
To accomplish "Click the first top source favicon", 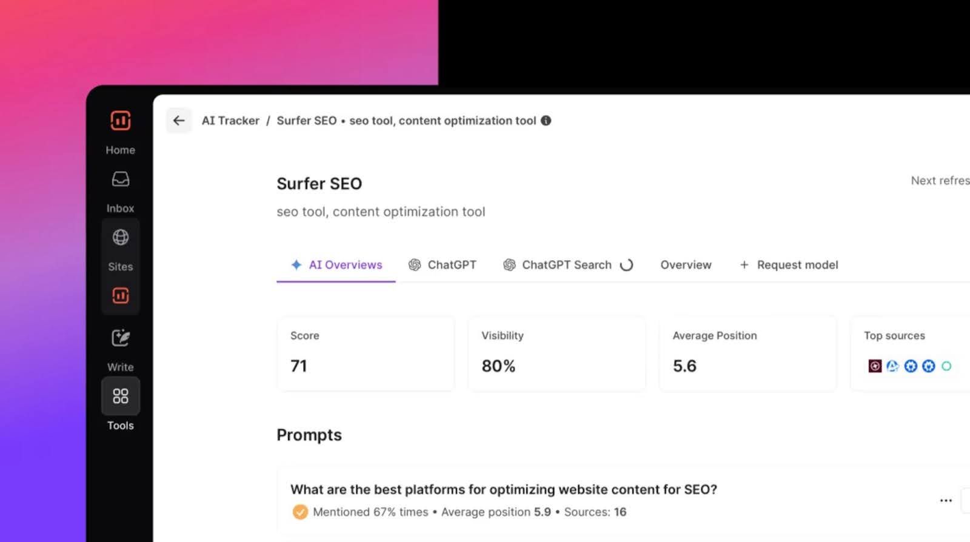I will pyautogui.click(x=874, y=366).
